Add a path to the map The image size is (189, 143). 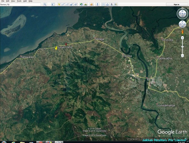(68, 5)
